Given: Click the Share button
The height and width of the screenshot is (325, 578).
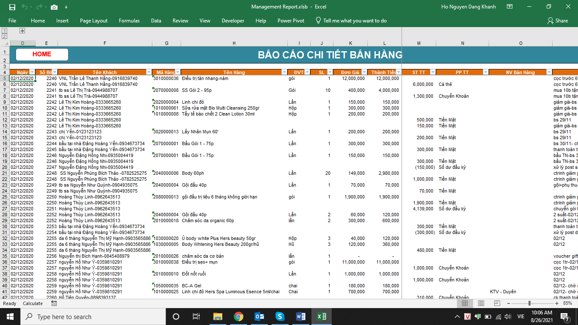Looking at the screenshot, I should point(558,21).
